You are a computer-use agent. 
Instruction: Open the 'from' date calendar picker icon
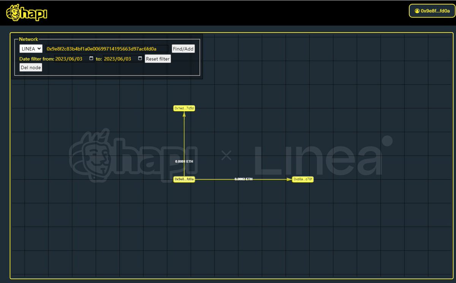[x=90, y=58]
